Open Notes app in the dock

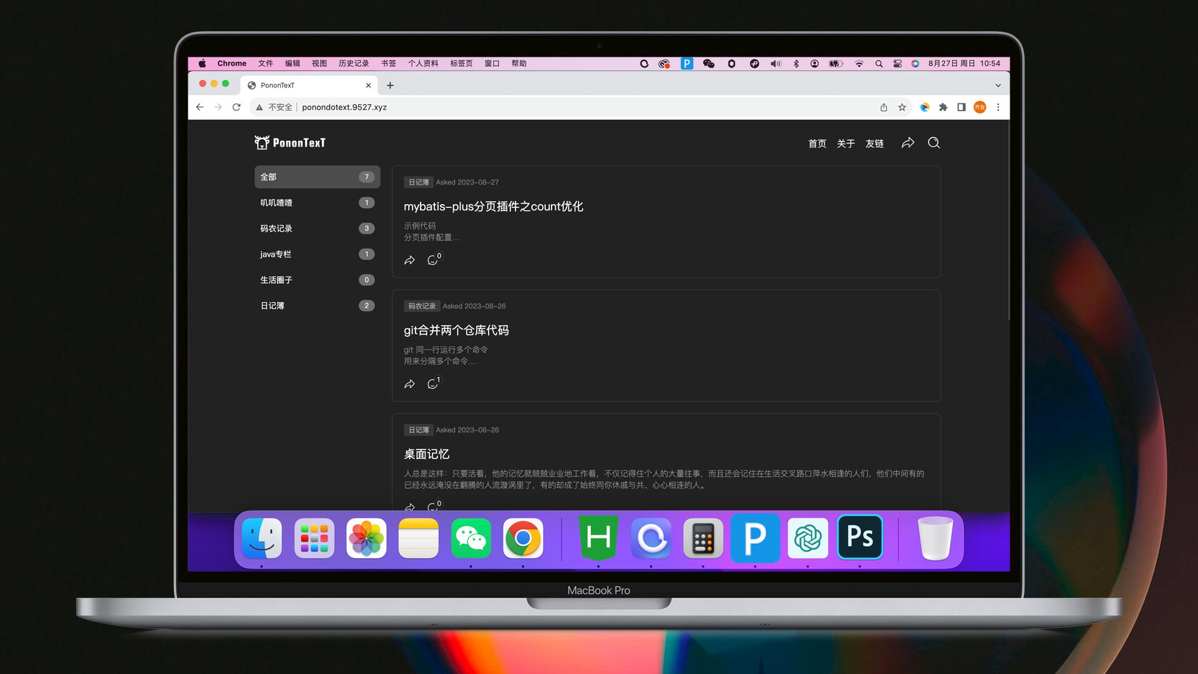click(x=419, y=538)
